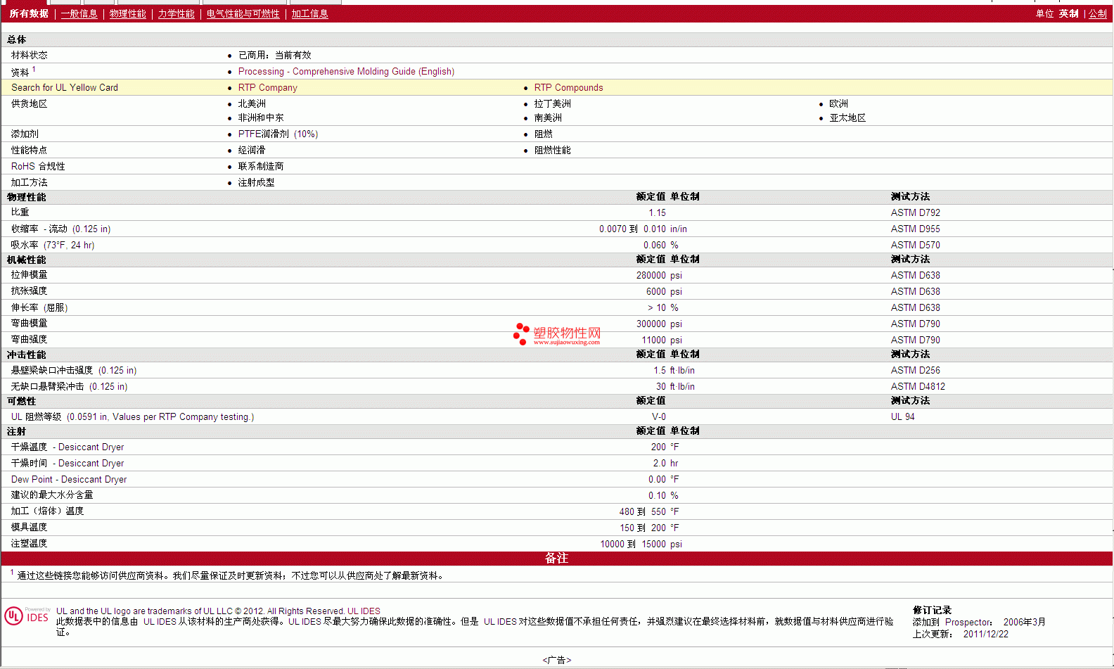Open Processing Comprehensive Molding Guide link
1114x669 pixels.
(346, 71)
